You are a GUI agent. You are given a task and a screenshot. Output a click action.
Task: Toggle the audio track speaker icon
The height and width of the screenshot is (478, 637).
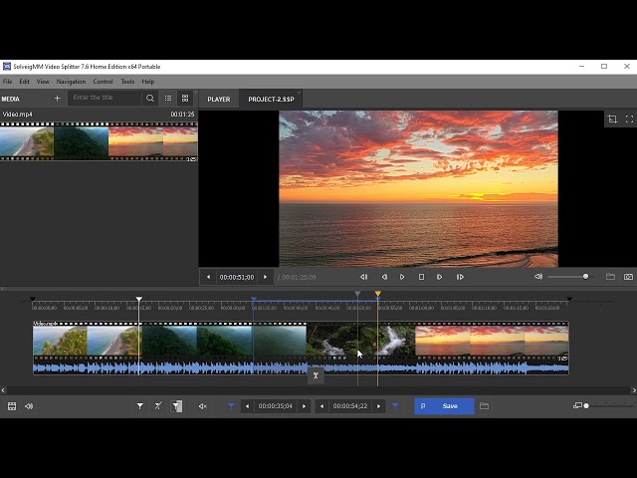point(29,406)
